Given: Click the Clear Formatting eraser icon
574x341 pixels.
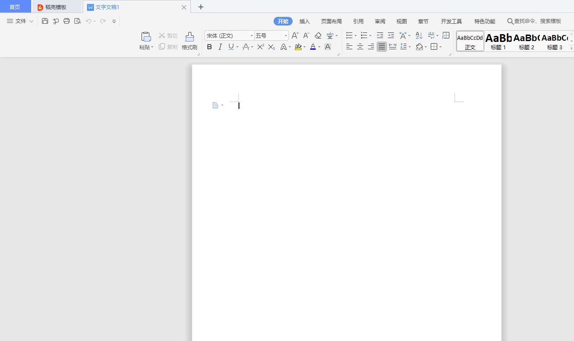Looking at the screenshot, I should pos(318,35).
